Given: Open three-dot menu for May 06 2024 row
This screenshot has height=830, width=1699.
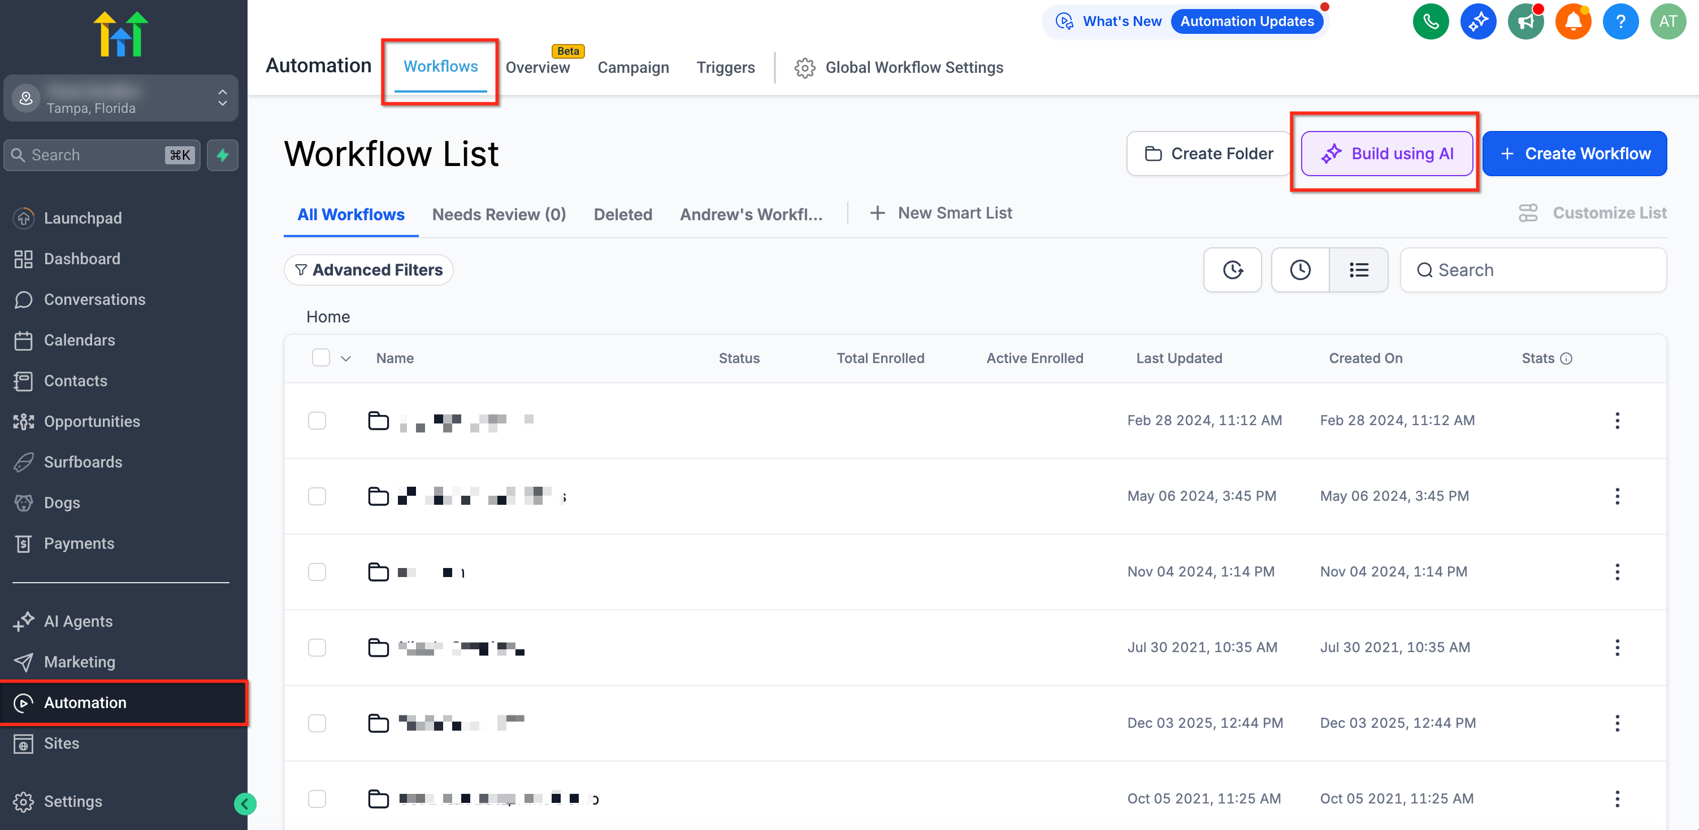Looking at the screenshot, I should pos(1616,496).
